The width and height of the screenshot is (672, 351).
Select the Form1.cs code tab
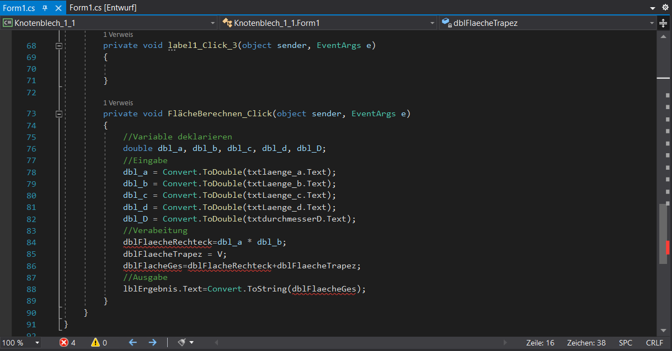(19, 8)
